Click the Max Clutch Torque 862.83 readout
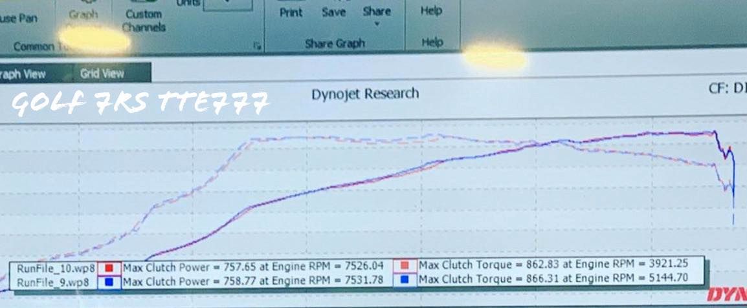747x308 pixels. (551, 265)
